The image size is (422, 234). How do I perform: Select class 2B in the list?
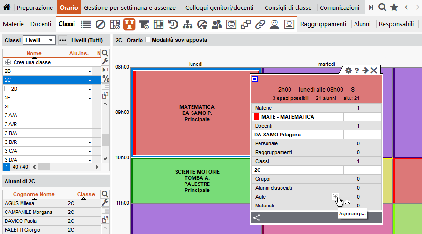click(34, 71)
